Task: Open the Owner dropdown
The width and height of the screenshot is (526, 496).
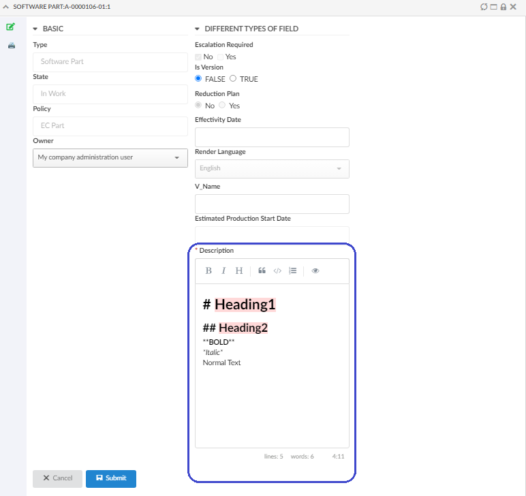Action: (110, 157)
